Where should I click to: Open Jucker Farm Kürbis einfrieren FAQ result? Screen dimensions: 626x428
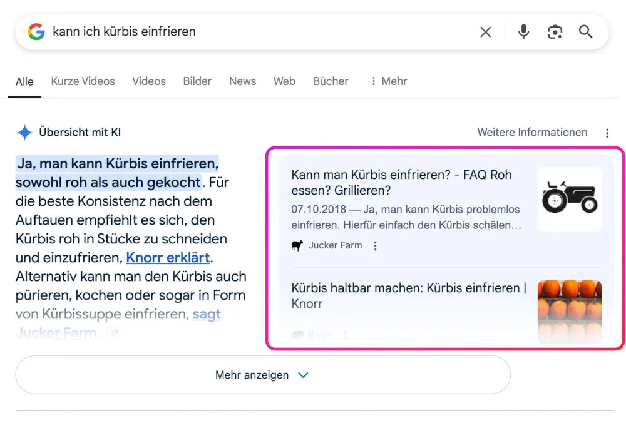(401, 183)
